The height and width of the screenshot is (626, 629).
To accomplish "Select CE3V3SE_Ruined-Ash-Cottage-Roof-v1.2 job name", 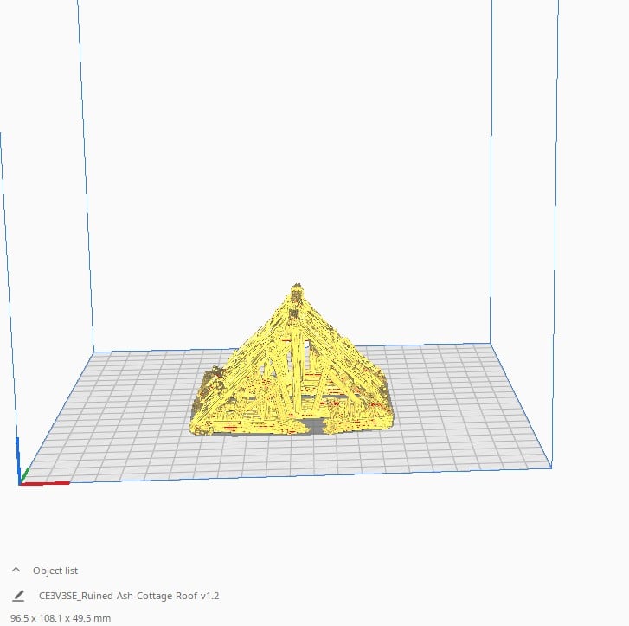I will (x=129, y=596).
